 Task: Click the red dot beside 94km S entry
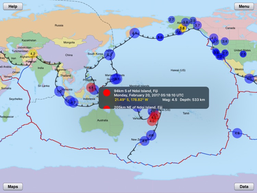(107, 93)
